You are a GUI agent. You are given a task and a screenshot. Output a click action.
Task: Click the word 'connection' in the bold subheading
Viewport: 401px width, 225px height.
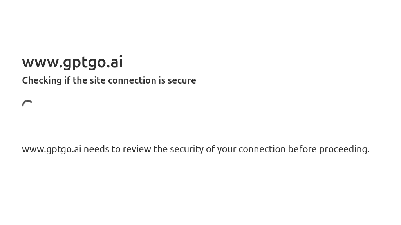(x=132, y=80)
